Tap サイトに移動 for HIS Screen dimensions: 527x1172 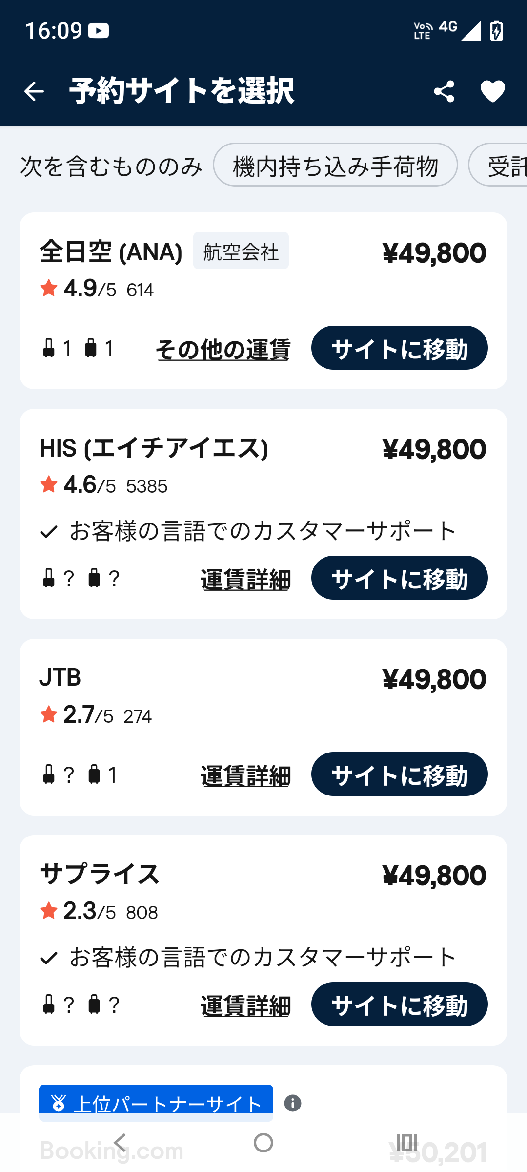coord(399,578)
